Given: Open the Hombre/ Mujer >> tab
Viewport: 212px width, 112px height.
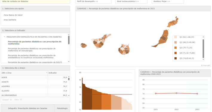Looking at the screenshot, I should pos(168,1).
